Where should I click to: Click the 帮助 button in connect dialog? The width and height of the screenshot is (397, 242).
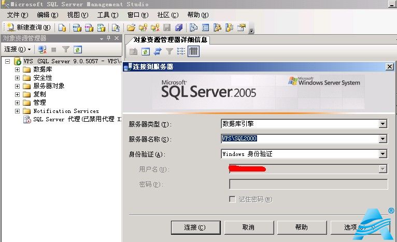tap(302, 227)
